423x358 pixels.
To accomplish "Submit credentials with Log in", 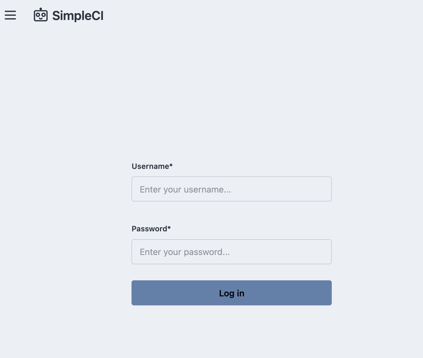I will [231, 293].
